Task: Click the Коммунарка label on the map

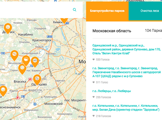Action: tap(65, 114)
